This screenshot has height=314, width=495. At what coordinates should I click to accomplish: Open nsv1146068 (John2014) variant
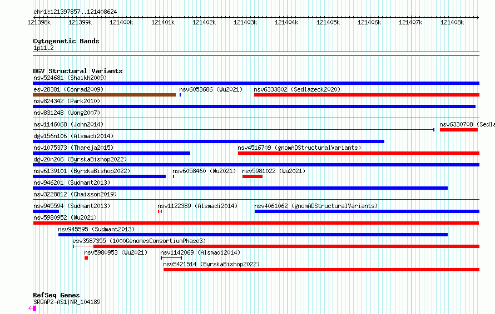(x=68, y=124)
